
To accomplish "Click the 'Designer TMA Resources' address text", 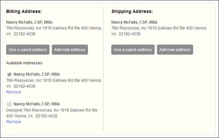I will (x=52, y=110).
